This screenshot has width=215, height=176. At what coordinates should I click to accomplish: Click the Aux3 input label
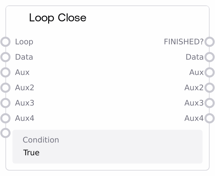tap(25, 103)
